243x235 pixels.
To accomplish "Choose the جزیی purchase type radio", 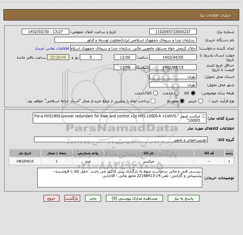I will pyautogui.click(x=201, y=101).
